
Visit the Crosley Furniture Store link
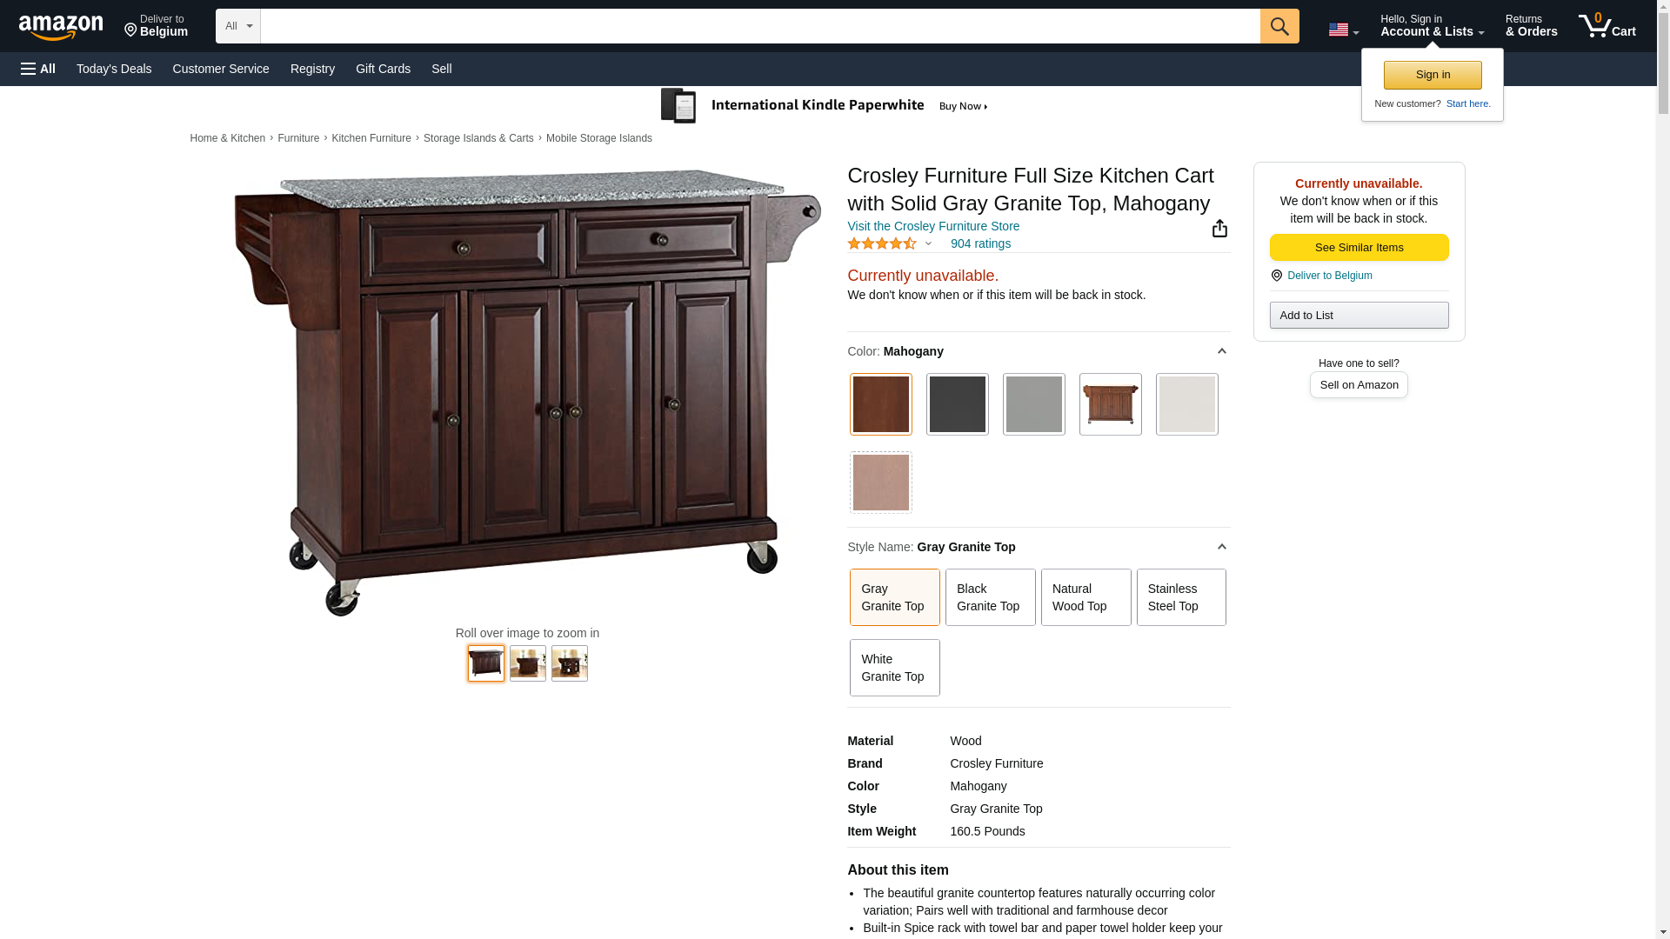pos(933,226)
